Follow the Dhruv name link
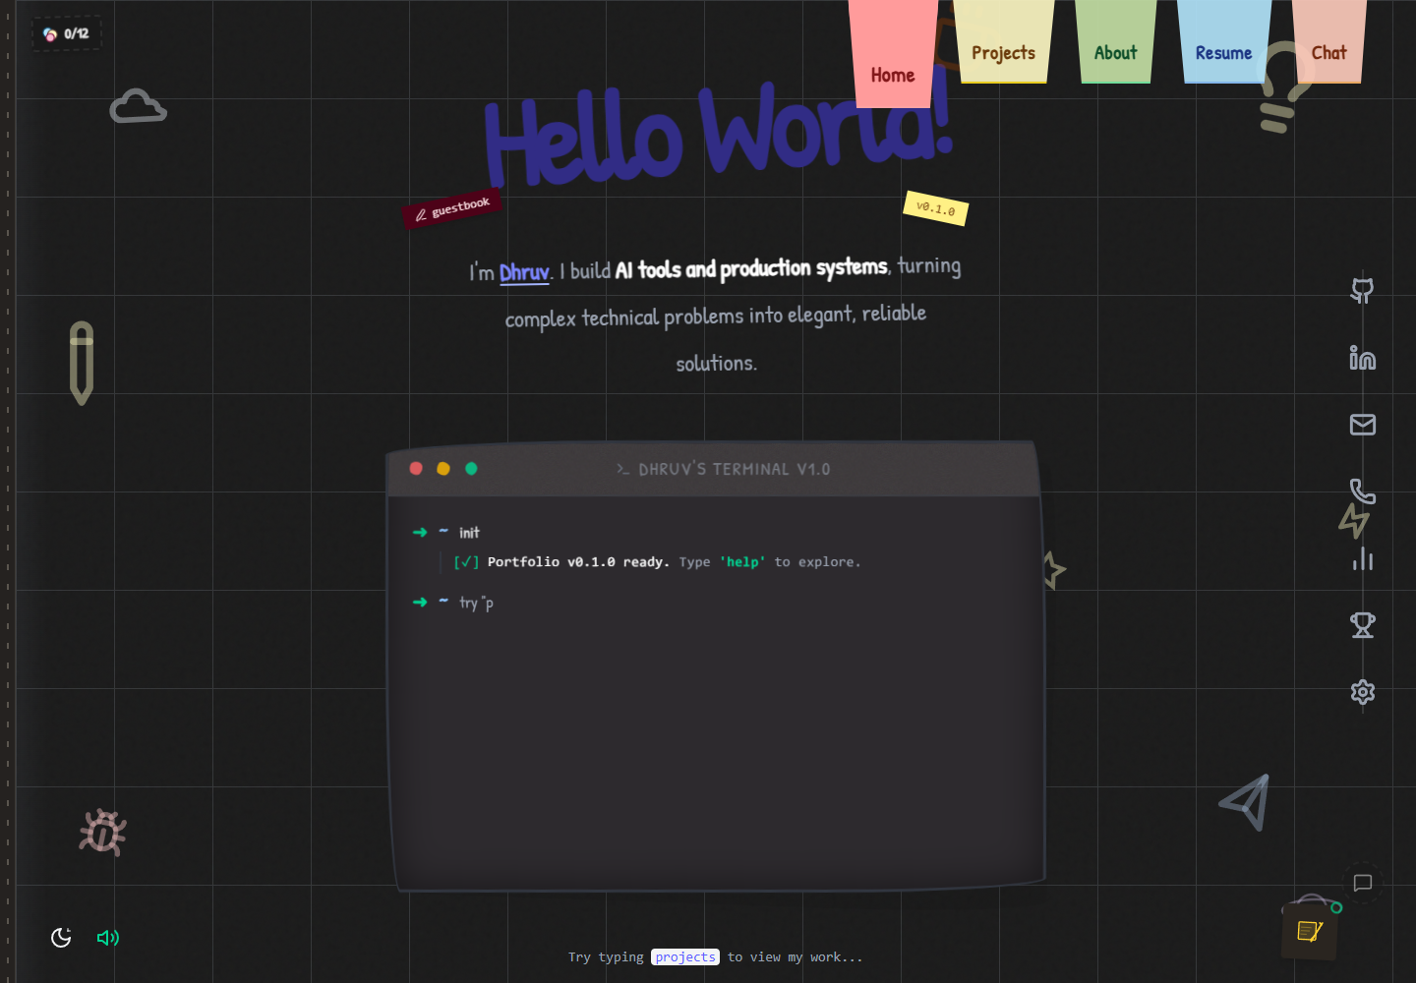The width and height of the screenshot is (1416, 983). [524, 272]
